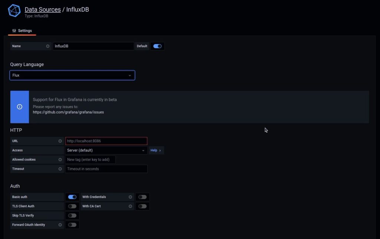The width and height of the screenshot is (380, 239).
Task: Click the info icon next to URL
Action: click(x=60, y=141)
